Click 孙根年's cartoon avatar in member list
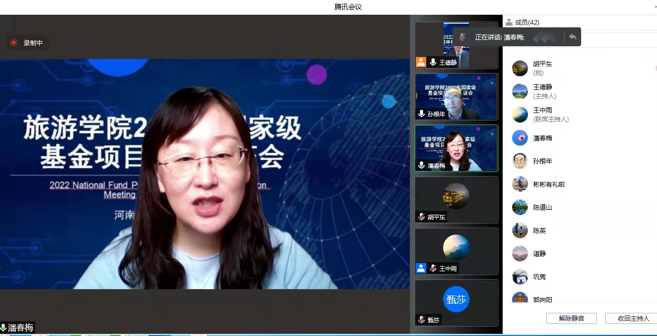This screenshot has width=657, height=336. coord(519,161)
